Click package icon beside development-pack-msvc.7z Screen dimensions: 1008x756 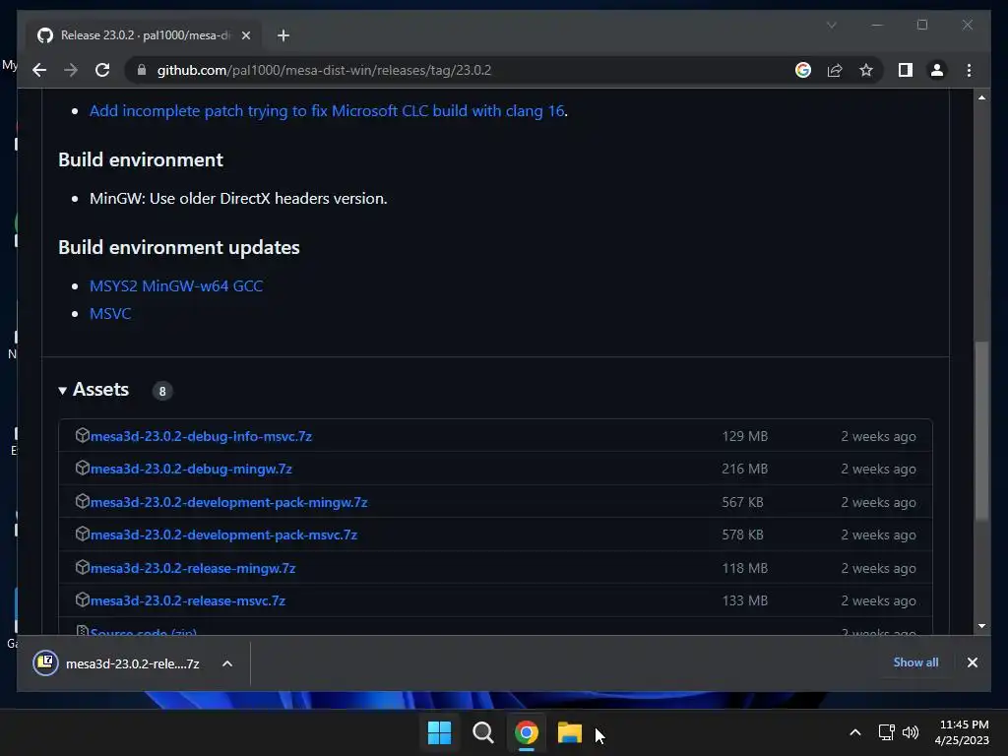click(x=83, y=534)
